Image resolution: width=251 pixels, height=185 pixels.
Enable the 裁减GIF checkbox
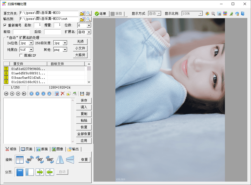click(21, 55)
